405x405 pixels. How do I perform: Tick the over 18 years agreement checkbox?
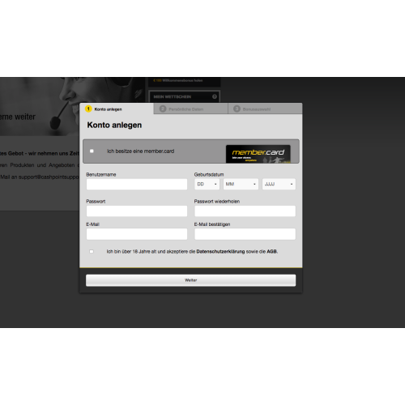pos(92,251)
